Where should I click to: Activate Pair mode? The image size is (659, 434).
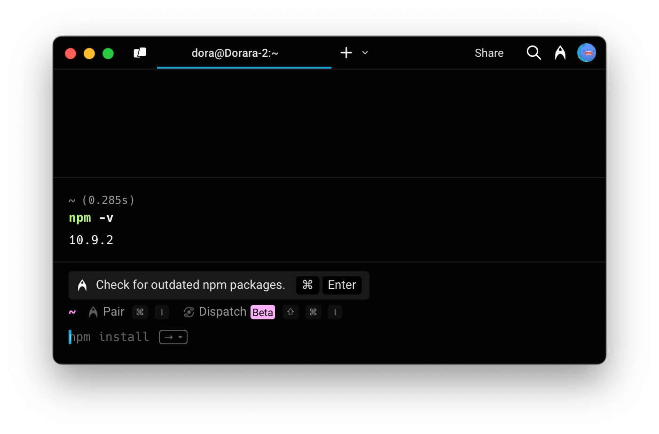point(107,312)
